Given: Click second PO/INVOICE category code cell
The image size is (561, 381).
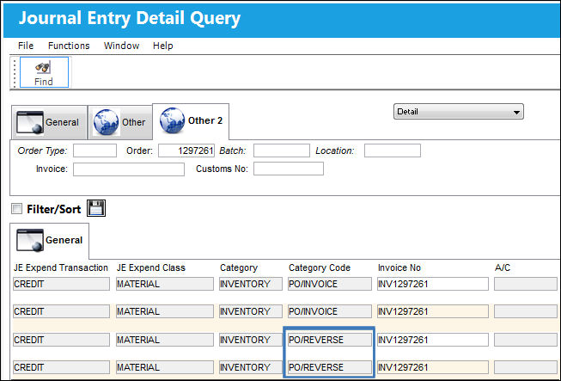Looking at the screenshot, I should pos(330,311).
